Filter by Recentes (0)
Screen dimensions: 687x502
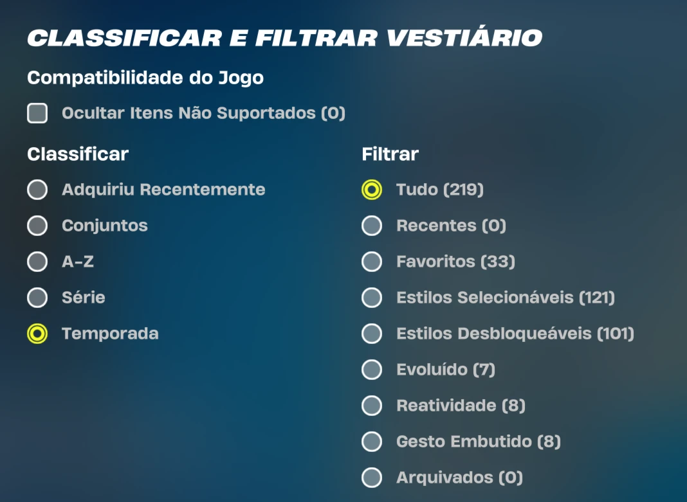pos(372,226)
